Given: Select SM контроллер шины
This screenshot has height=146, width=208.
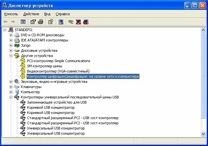Looking at the screenshot, I should pos(45,66).
